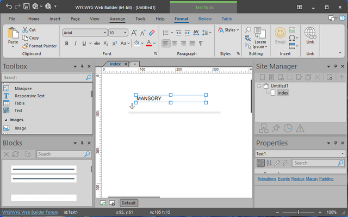Click the Find magnifier in Editing group

coord(248,29)
